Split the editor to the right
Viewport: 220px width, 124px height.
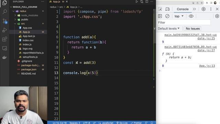(x=147, y=1)
